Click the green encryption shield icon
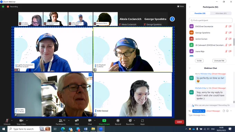Screen dimensions: 235x132 tap(3, 7)
